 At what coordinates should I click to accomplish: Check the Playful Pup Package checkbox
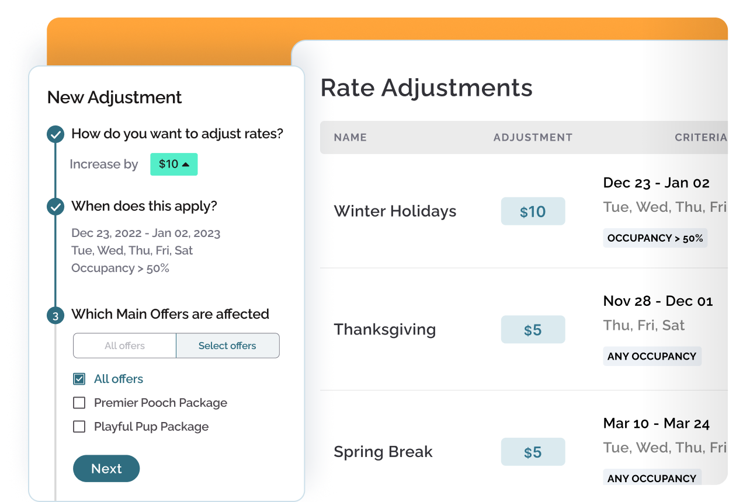pyautogui.click(x=79, y=427)
